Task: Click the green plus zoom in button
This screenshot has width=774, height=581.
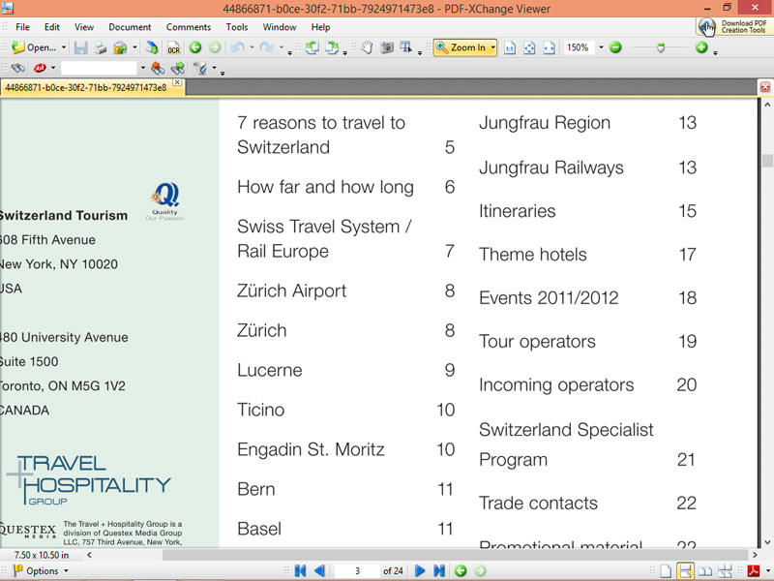Action: pos(701,47)
